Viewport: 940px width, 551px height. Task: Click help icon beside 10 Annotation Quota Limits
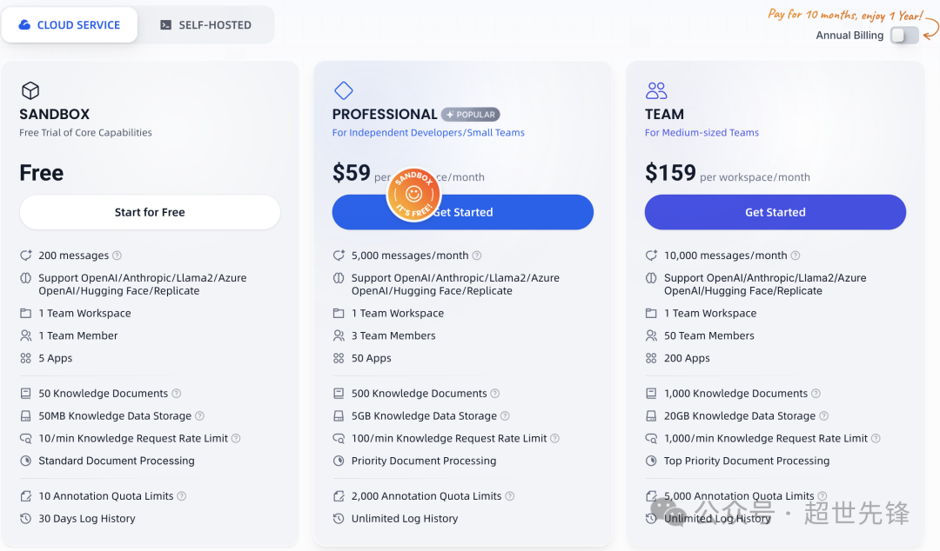(x=182, y=496)
